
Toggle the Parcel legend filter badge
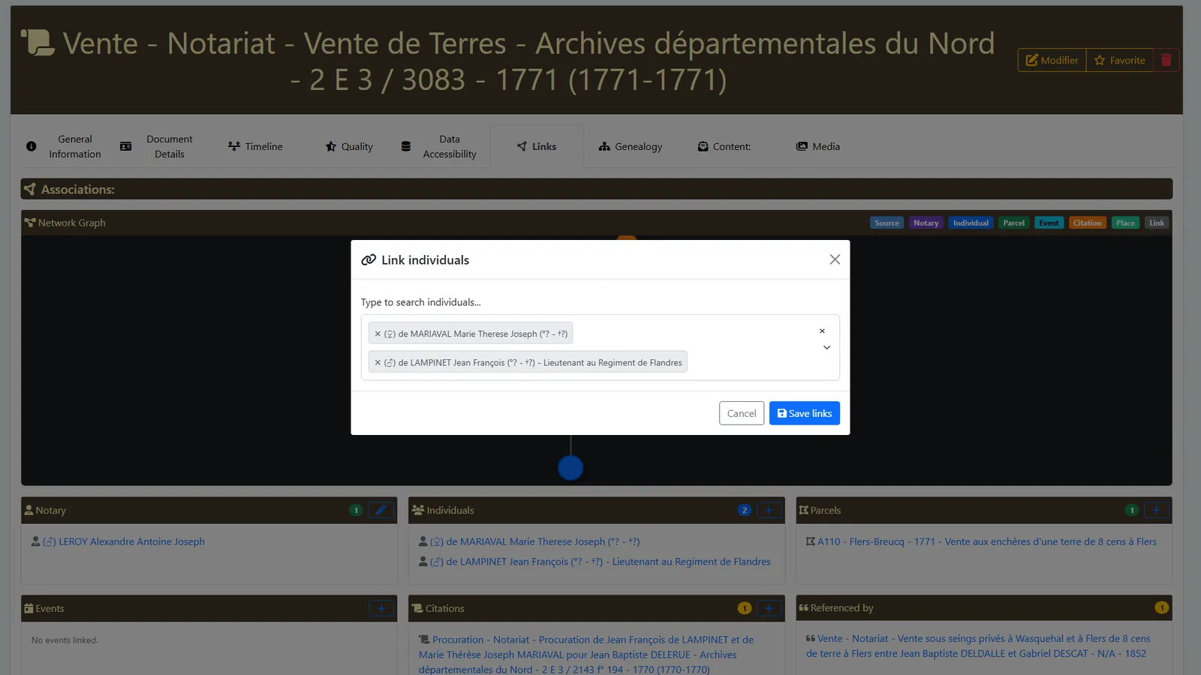pyautogui.click(x=1013, y=223)
